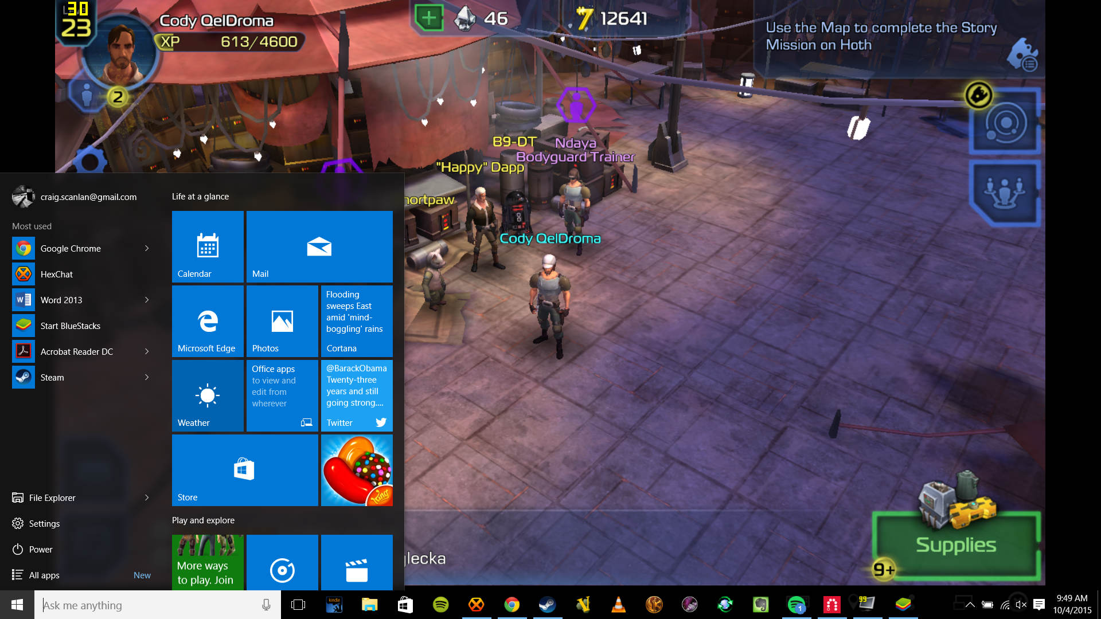Open Steam from the taskbar
This screenshot has width=1101, height=619.
pos(547,604)
